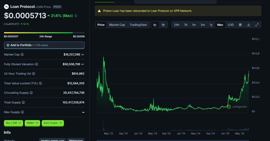Set chart range to 24h
This screenshot has width=270, height=141.
click(x=177, y=25)
